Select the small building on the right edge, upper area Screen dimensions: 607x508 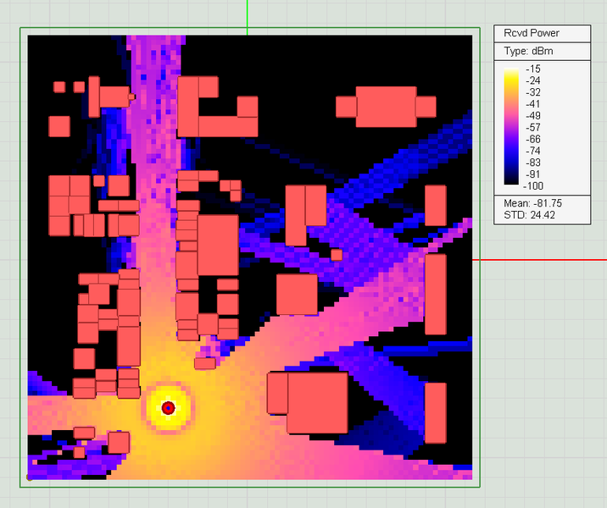(x=435, y=205)
